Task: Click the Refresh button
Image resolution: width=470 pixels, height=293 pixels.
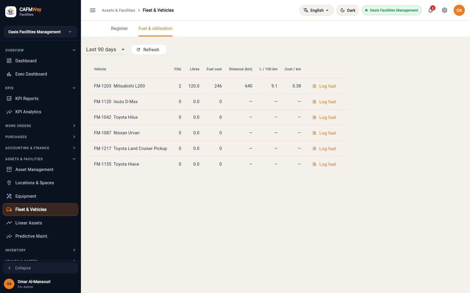Action: click(149, 50)
